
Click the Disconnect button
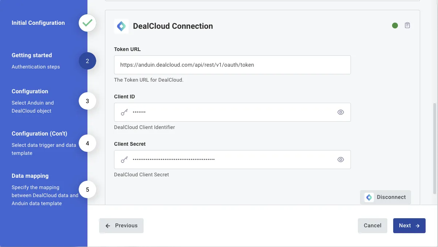coord(386,197)
